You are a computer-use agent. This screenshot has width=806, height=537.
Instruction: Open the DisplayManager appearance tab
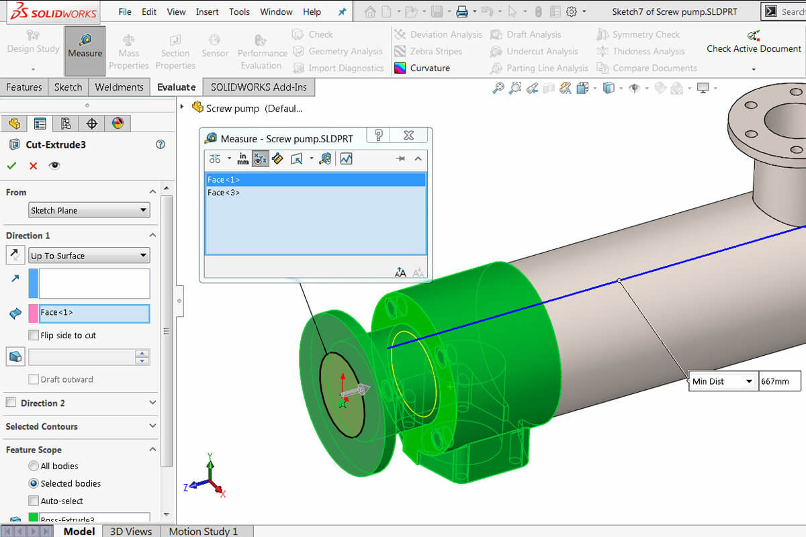(118, 124)
